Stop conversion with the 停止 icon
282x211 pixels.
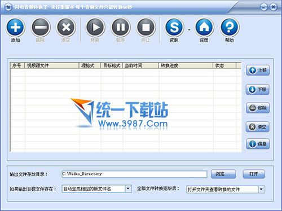coord(146,27)
